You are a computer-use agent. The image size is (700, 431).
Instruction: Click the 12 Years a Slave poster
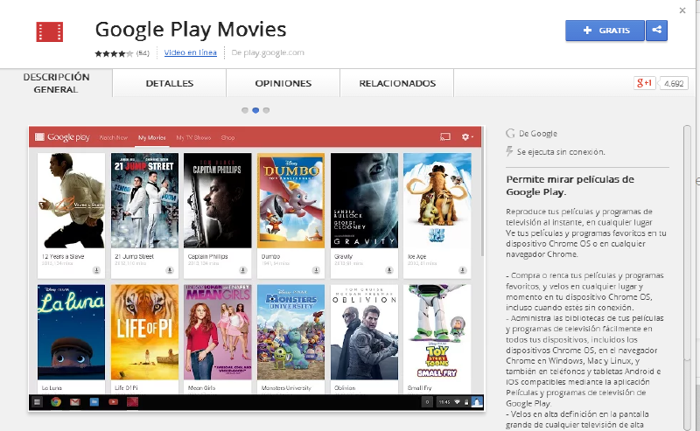(72, 200)
